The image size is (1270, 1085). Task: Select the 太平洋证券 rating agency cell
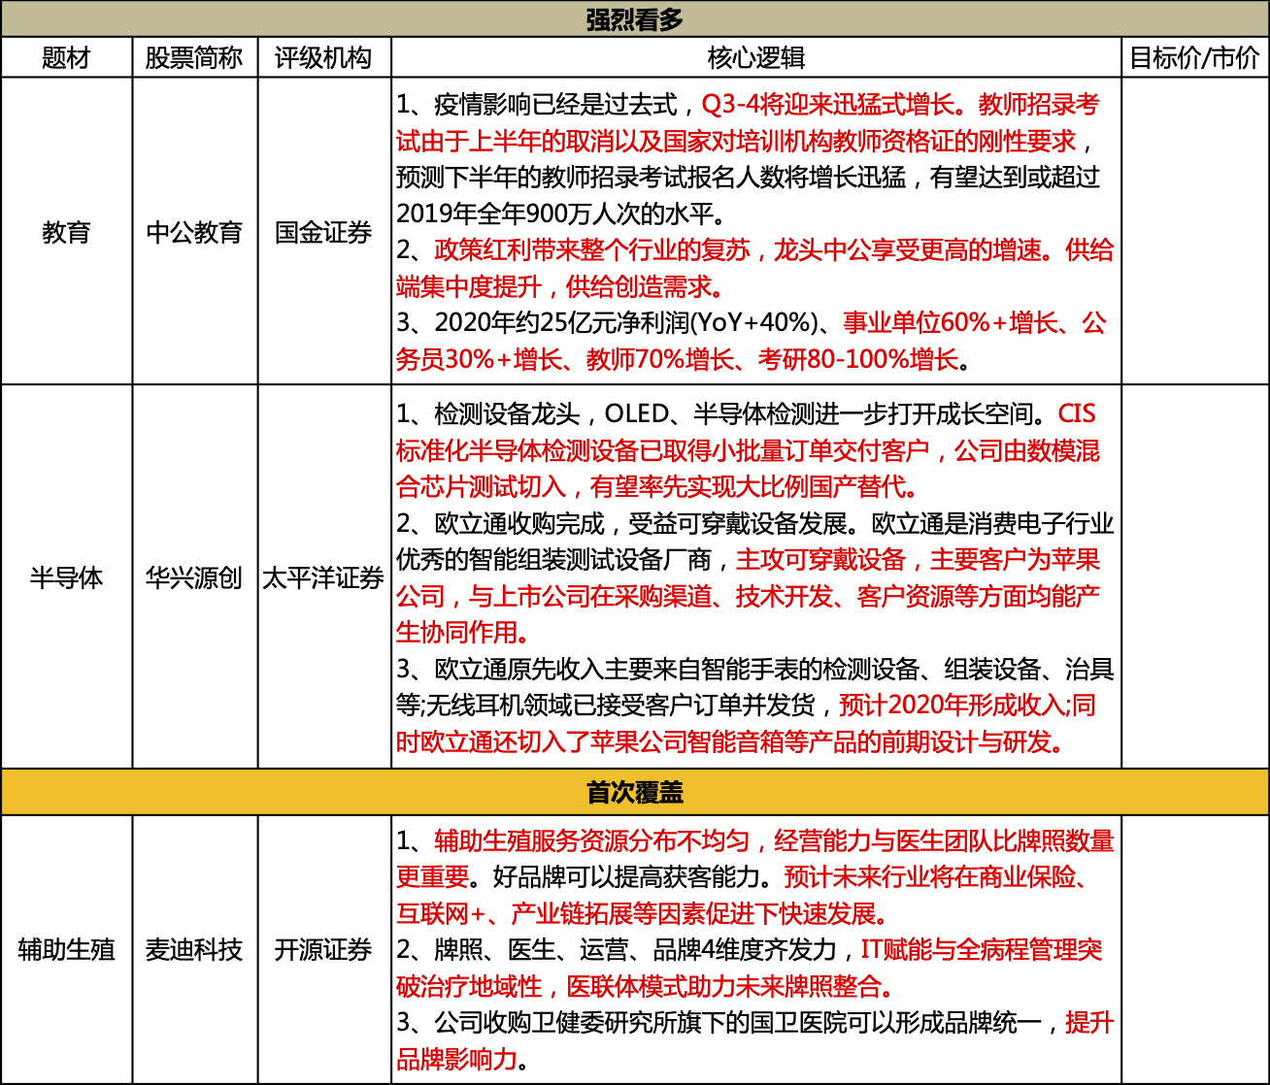pos(324,577)
